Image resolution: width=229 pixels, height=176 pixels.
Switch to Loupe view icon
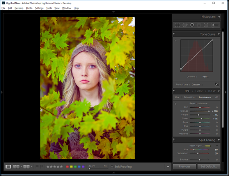8,167
